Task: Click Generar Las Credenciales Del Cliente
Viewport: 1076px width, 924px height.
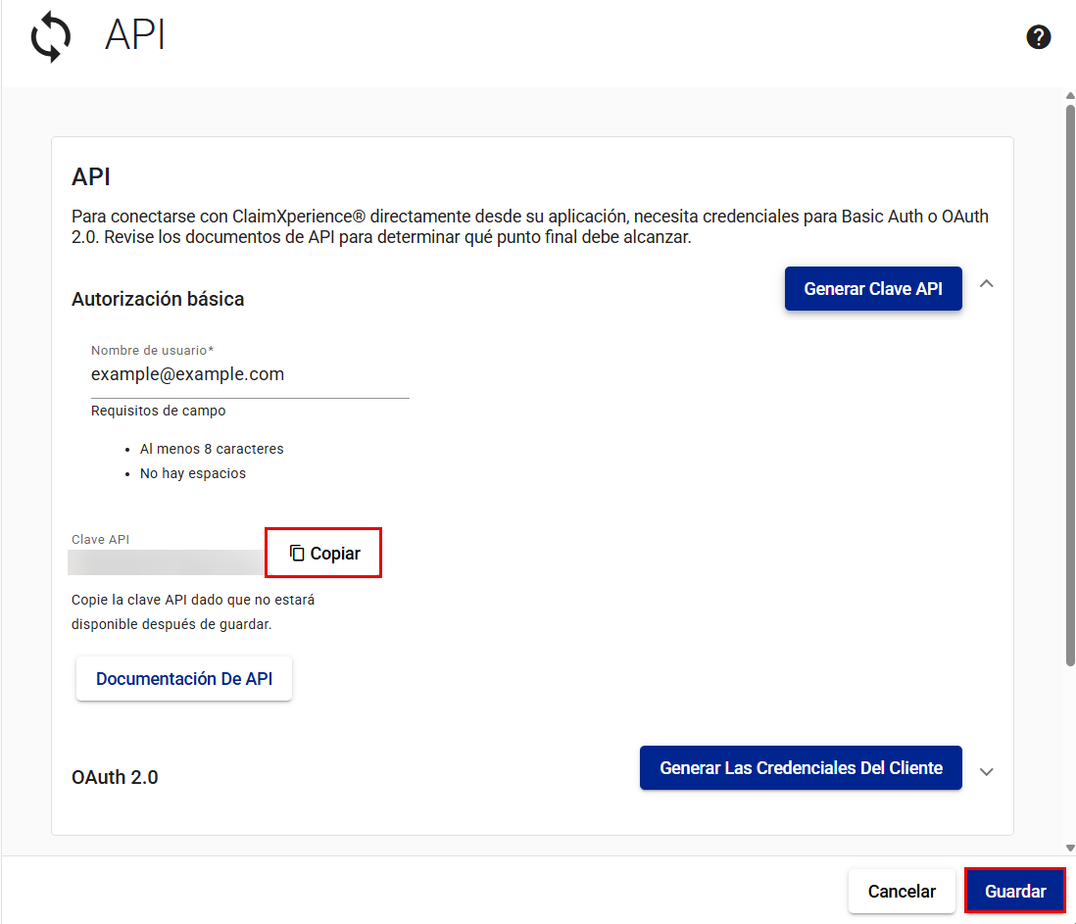Action: point(801,768)
